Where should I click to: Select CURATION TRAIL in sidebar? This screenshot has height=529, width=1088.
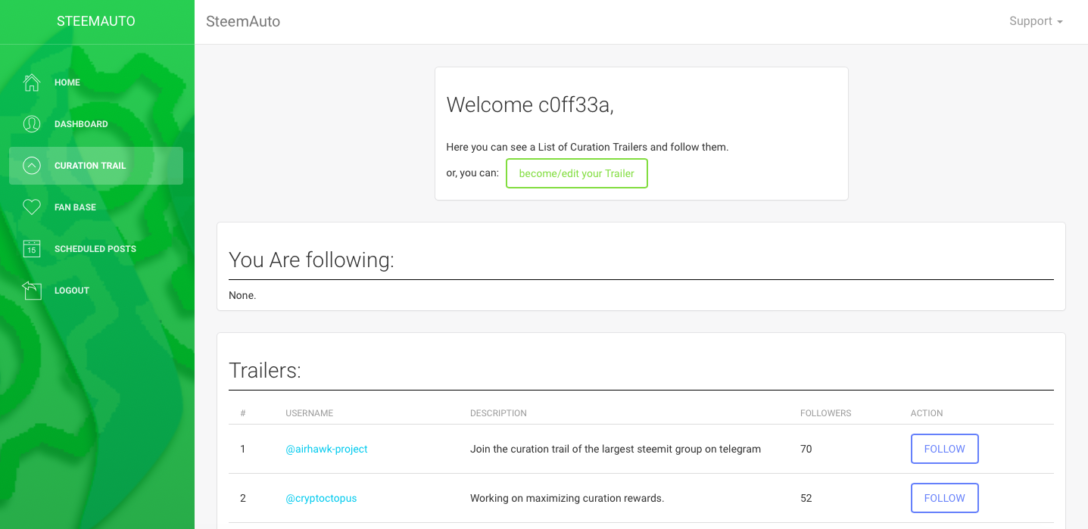[x=96, y=166]
